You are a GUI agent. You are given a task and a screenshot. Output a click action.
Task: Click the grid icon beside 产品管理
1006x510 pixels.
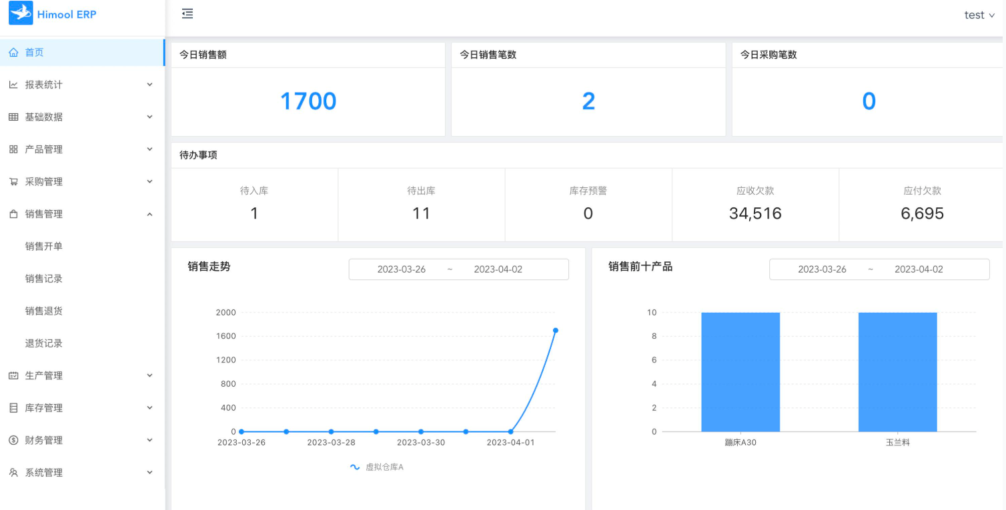click(13, 149)
